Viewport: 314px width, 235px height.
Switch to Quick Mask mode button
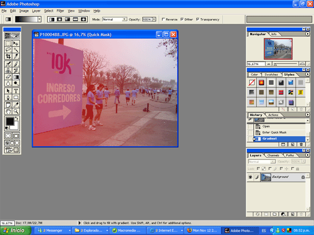tap(16, 136)
